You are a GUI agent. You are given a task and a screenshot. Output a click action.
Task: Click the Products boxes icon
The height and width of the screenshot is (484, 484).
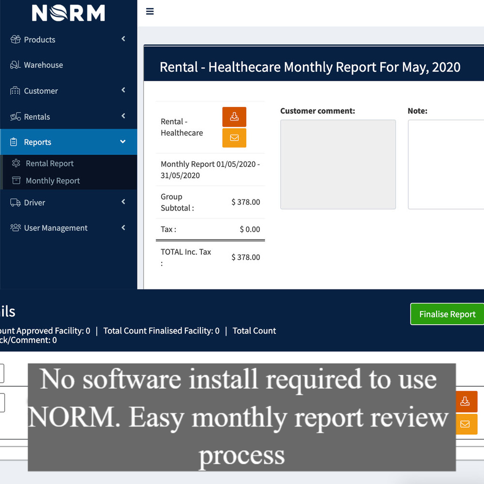coord(15,40)
